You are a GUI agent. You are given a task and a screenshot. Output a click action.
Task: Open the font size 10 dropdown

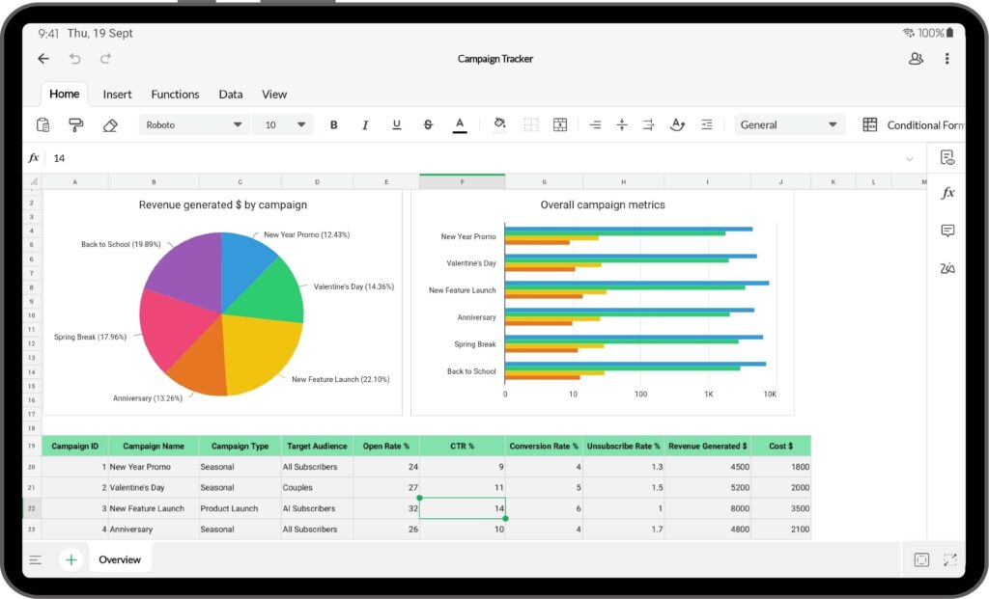(283, 124)
